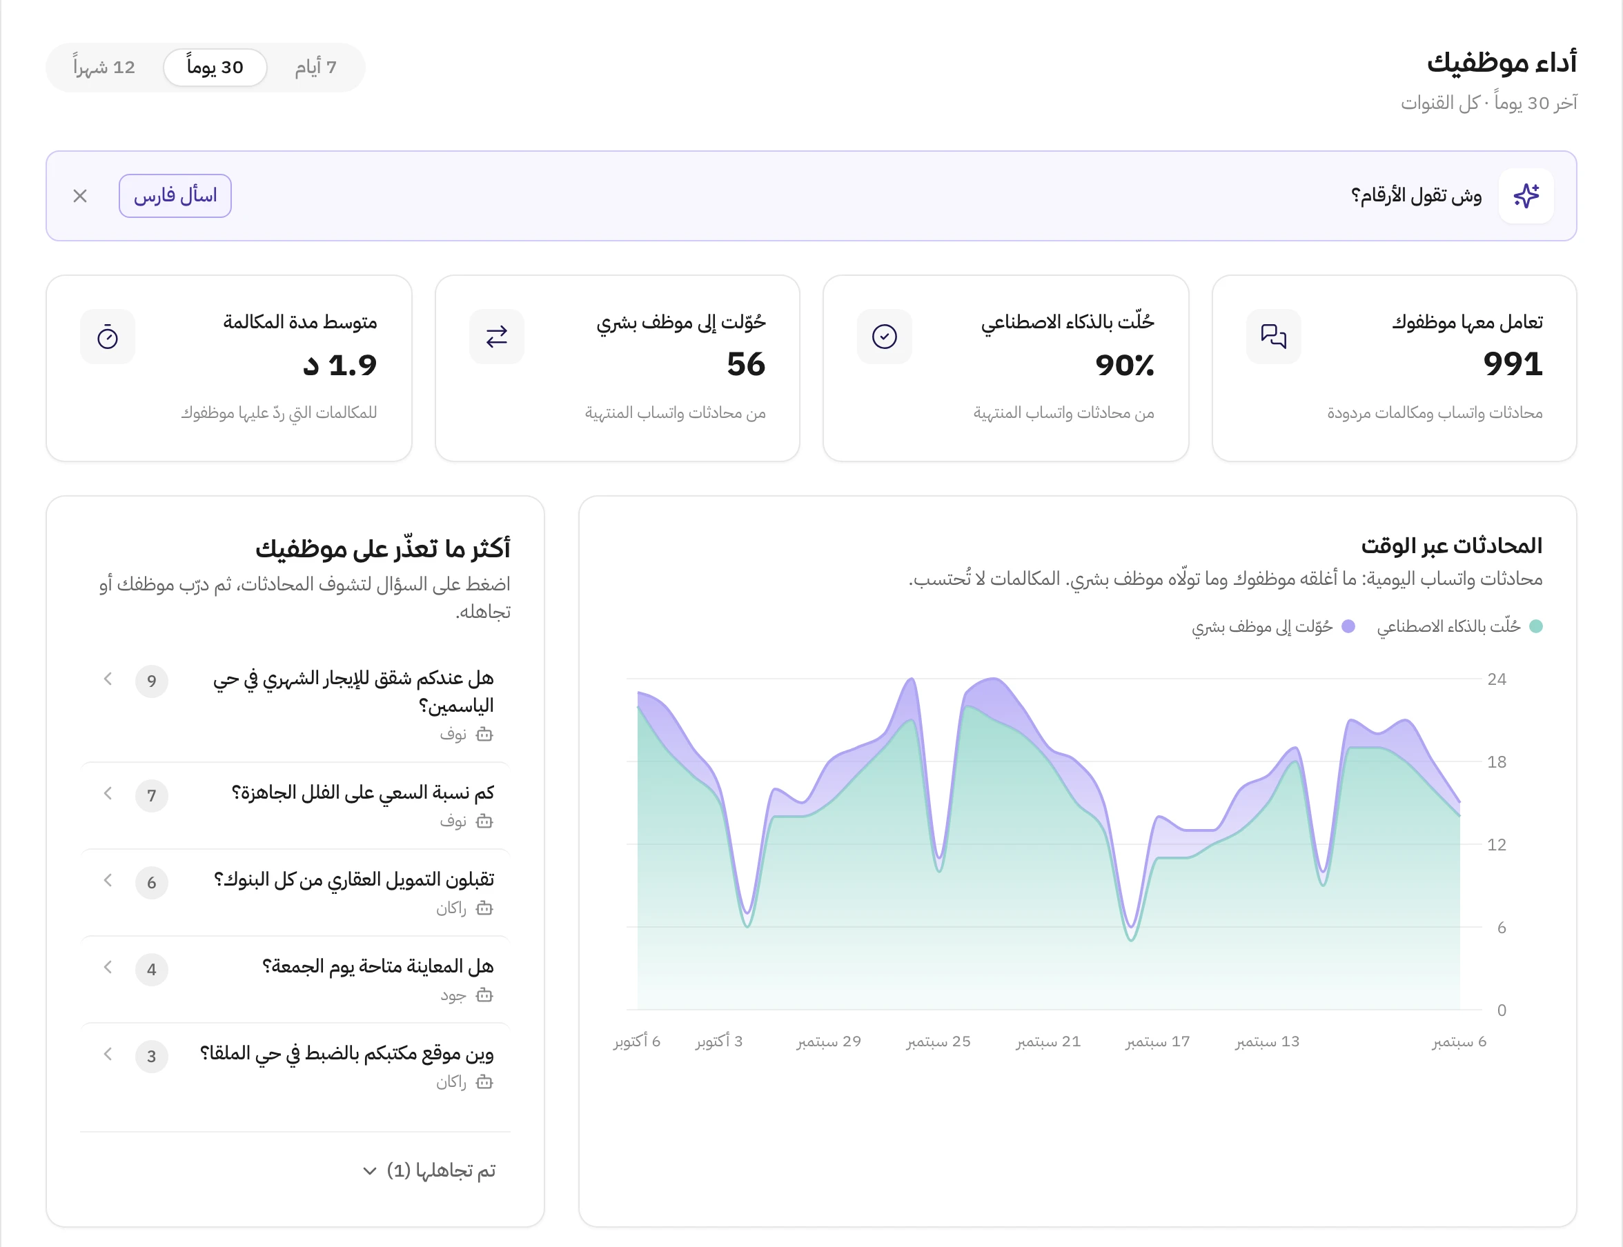Open question 'تقبلون التمويل العقاري من كل البنوك؟'

pos(295,892)
